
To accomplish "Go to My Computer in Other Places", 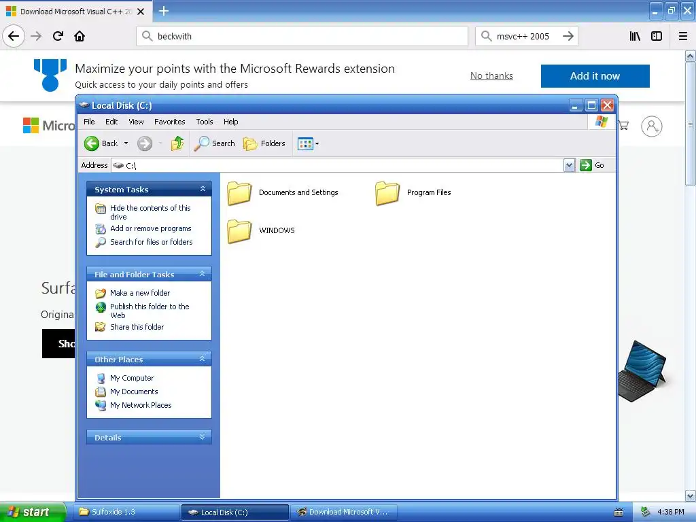I will (132, 378).
